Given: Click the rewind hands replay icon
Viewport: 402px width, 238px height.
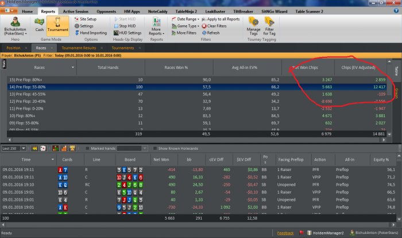Looking at the screenshot, I should [x=35, y=148].
